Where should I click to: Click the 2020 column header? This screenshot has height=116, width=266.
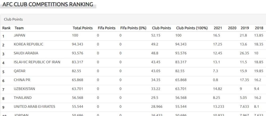pyautogui.click(x=232, y=28)
